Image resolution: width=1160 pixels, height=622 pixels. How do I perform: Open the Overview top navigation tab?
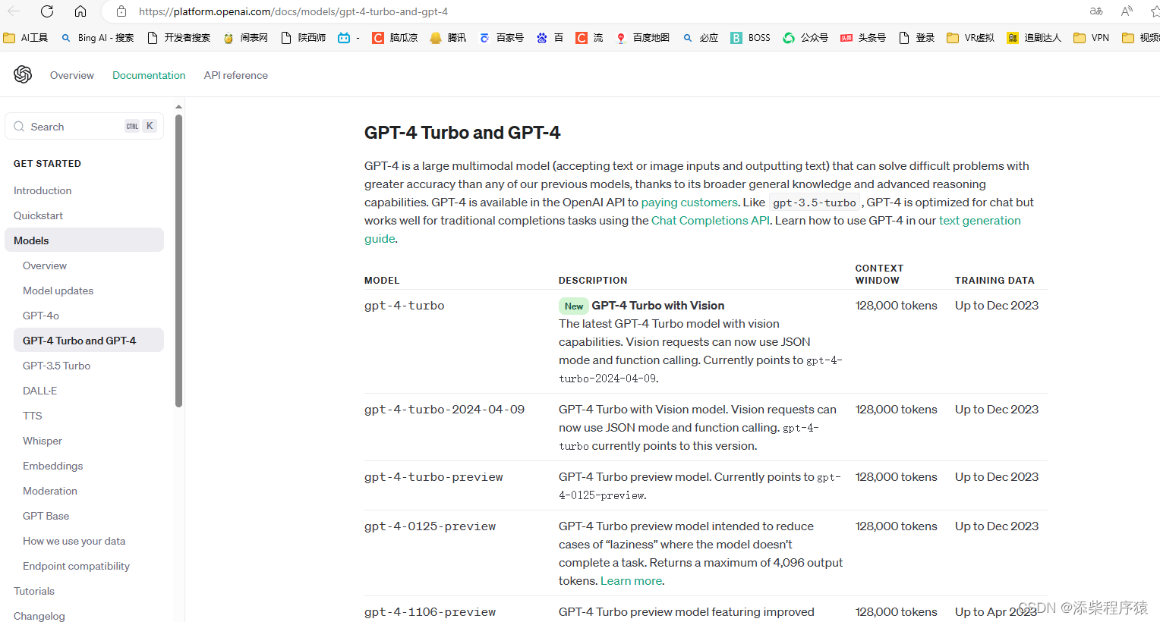(x=72, y=75)
